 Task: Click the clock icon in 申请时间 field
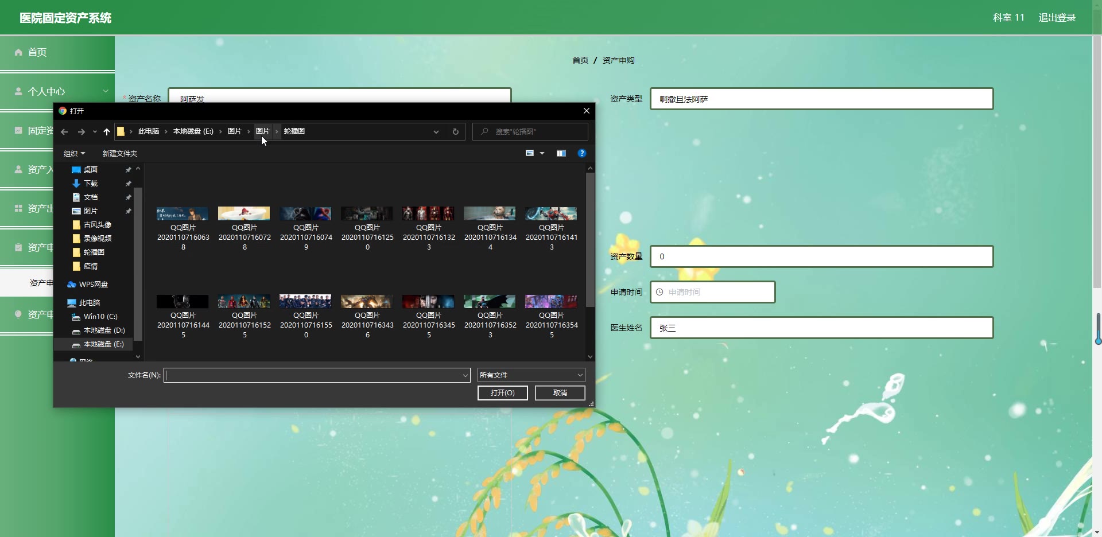659,292
